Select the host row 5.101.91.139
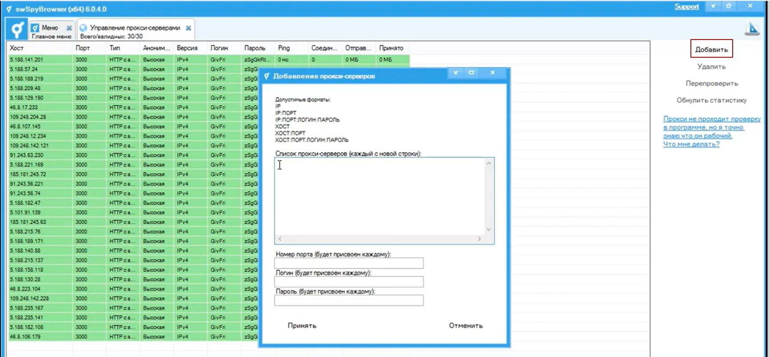This screenshot has height=357, width=770. click(x=133, y=212)
